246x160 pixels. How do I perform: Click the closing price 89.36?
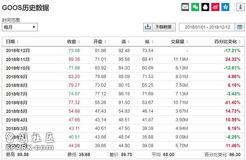click(x=74, y=59)
